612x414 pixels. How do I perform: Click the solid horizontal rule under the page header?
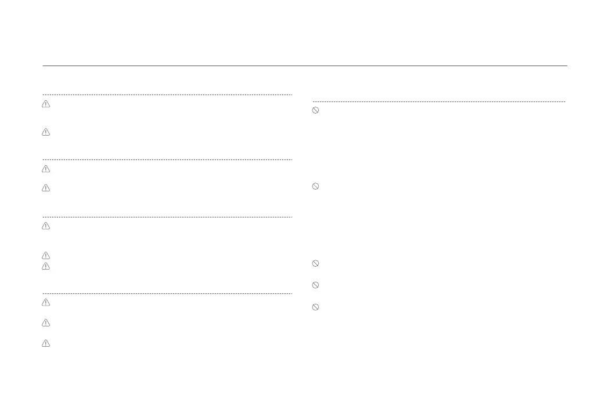pyautogui.click(x=305, y=66)
